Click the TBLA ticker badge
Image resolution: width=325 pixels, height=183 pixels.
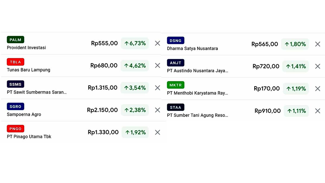[x=15, y=62]
